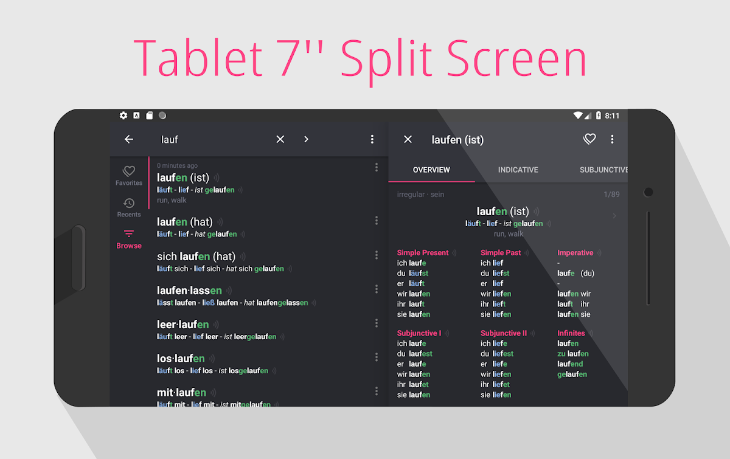The width and height of the screenshot is (730, 459).
Task: Close the laufen (ist) detail panel
Action: tap(408, 139)
